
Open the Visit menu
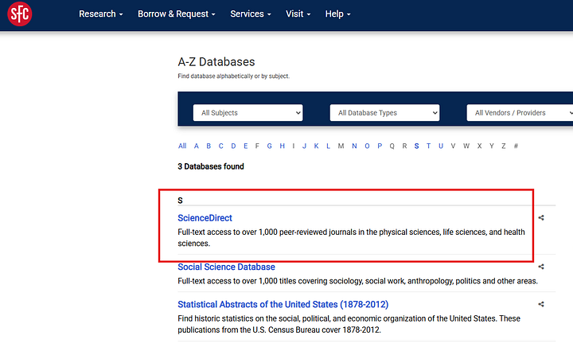click(x=298, y=14)
